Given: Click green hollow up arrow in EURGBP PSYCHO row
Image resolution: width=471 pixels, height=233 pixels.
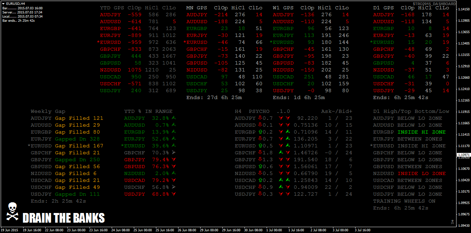Looking at the screenshot, I should [260, 132].
